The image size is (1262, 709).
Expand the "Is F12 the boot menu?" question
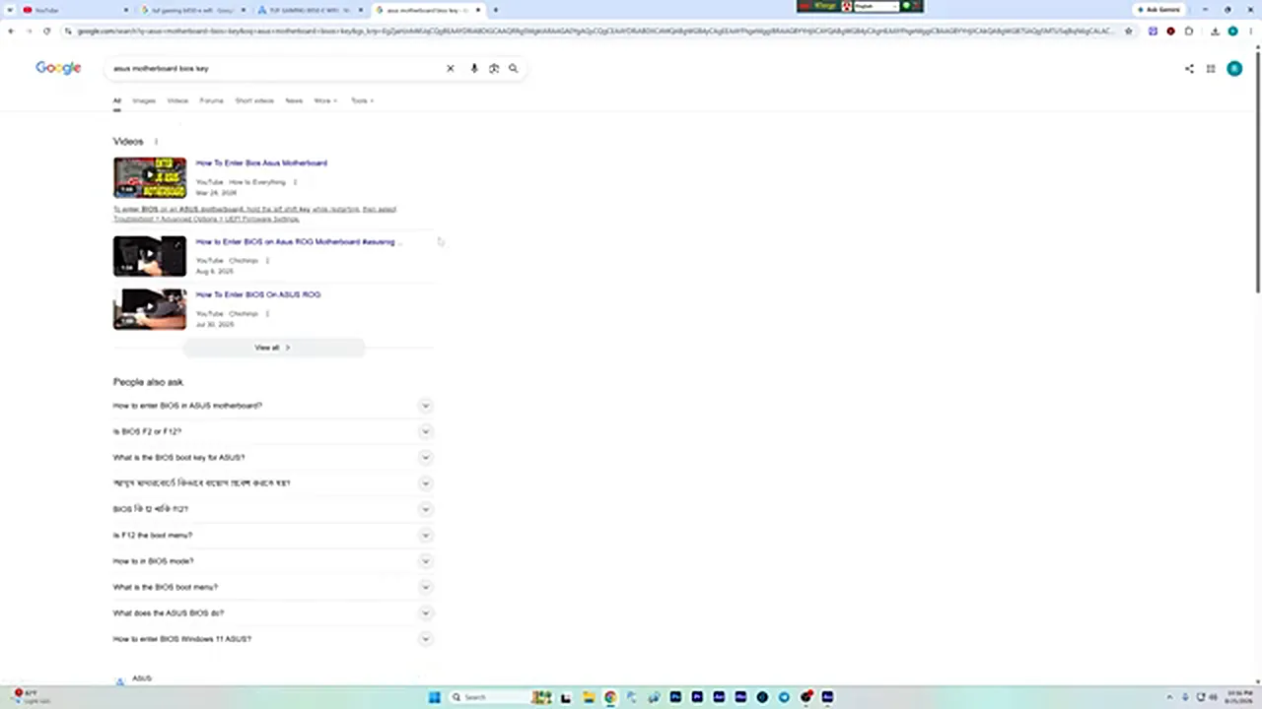click(x=273, y=535)
